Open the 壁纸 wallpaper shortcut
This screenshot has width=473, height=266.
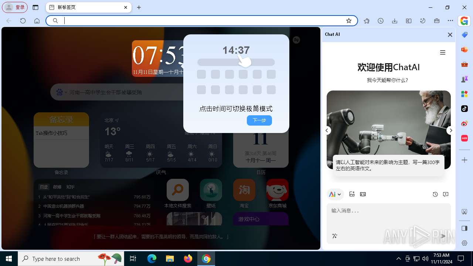[211, 190]
